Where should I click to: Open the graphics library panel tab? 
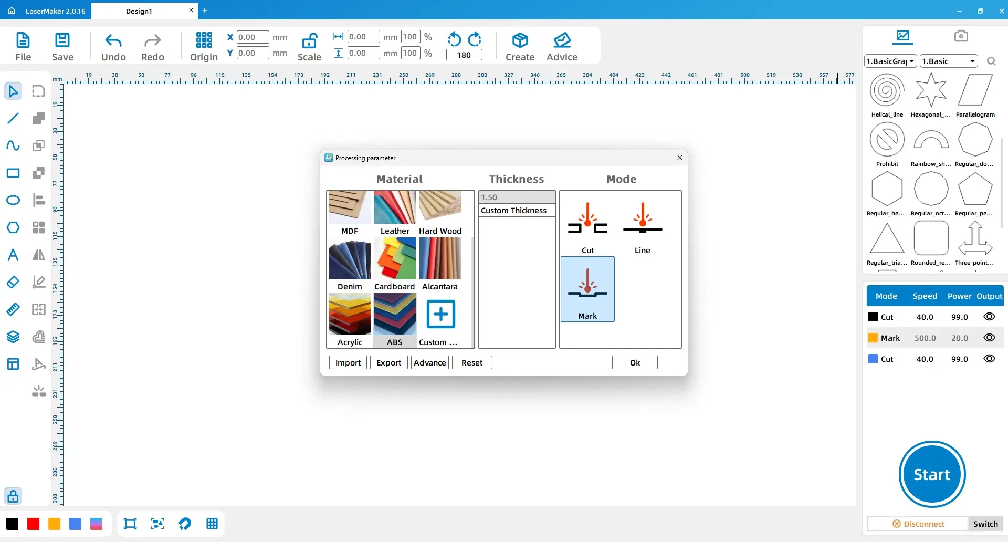(x=903, y=36)
